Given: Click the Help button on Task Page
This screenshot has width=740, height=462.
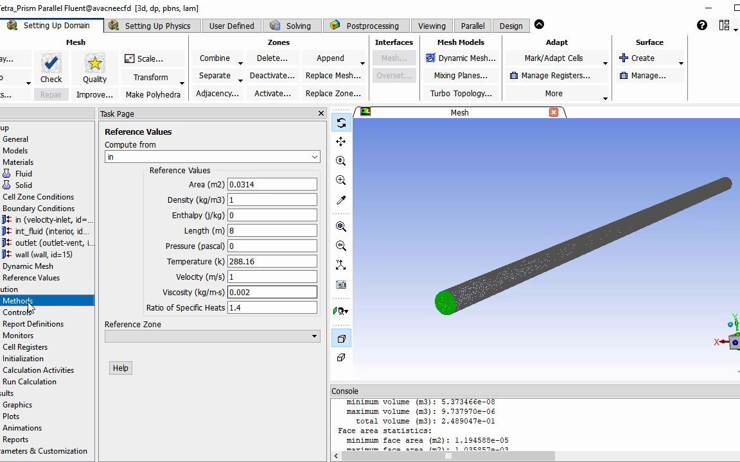Looking at the screenshot, I should [x=120, y=368].
